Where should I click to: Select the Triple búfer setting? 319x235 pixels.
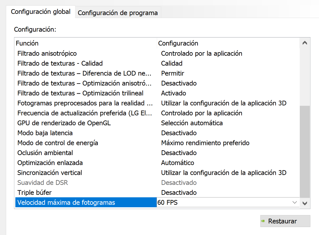pos(35,192)
